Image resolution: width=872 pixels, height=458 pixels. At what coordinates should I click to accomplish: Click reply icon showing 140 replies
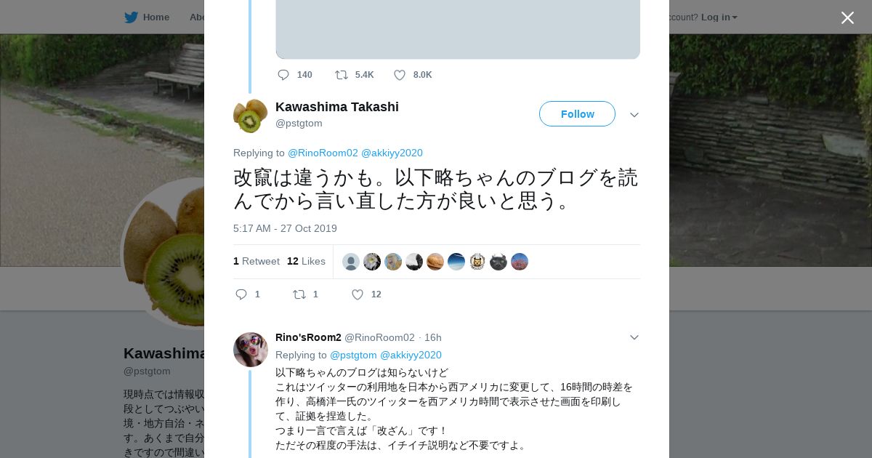(x=283, y=75)
